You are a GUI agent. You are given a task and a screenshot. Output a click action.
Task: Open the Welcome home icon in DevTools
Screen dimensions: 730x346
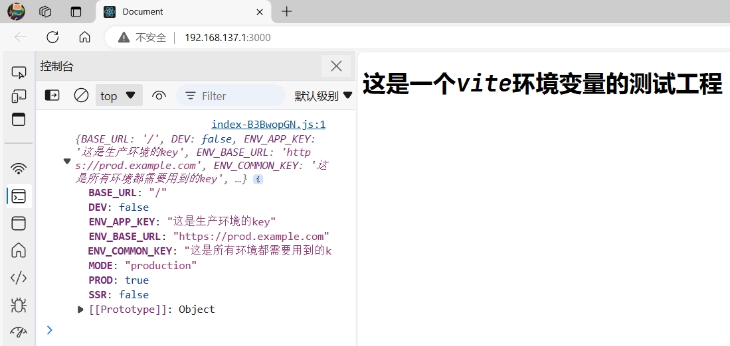point(19,250)
